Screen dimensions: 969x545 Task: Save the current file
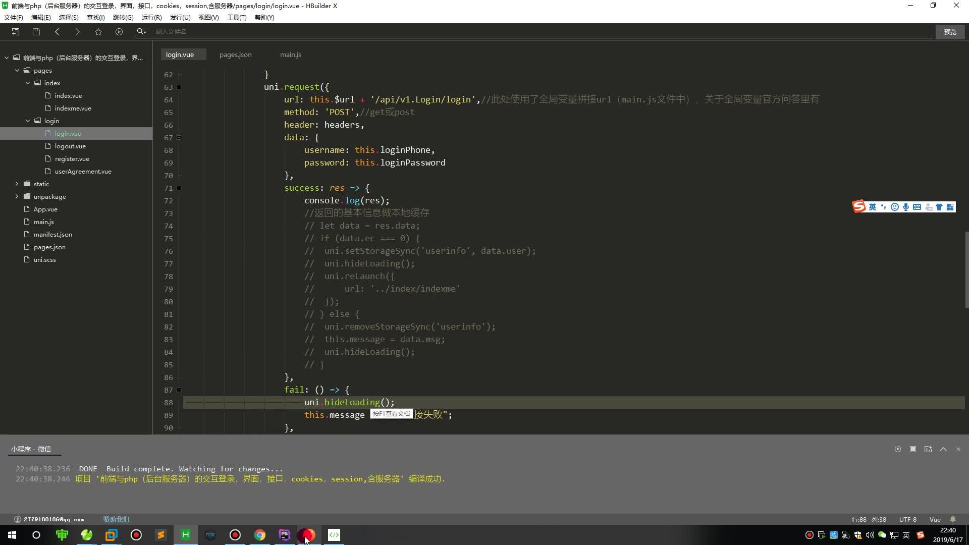[36, 32]
